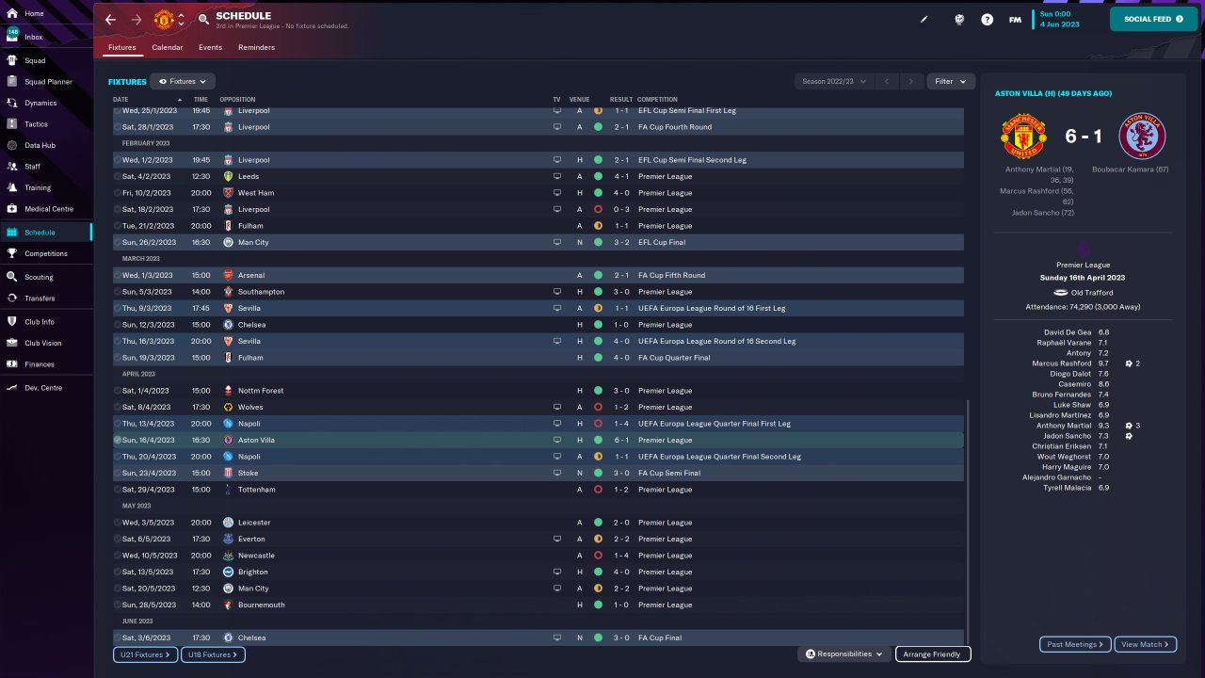
Task: Select the row marker for Leeds 4/2/2023
Action: pos(118,177)
